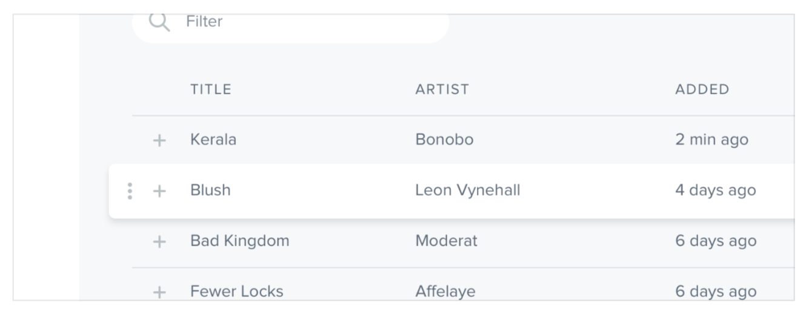This screenshot has height=317, width=806.
Task: Open artist Moderat
Action: [446, 241]
